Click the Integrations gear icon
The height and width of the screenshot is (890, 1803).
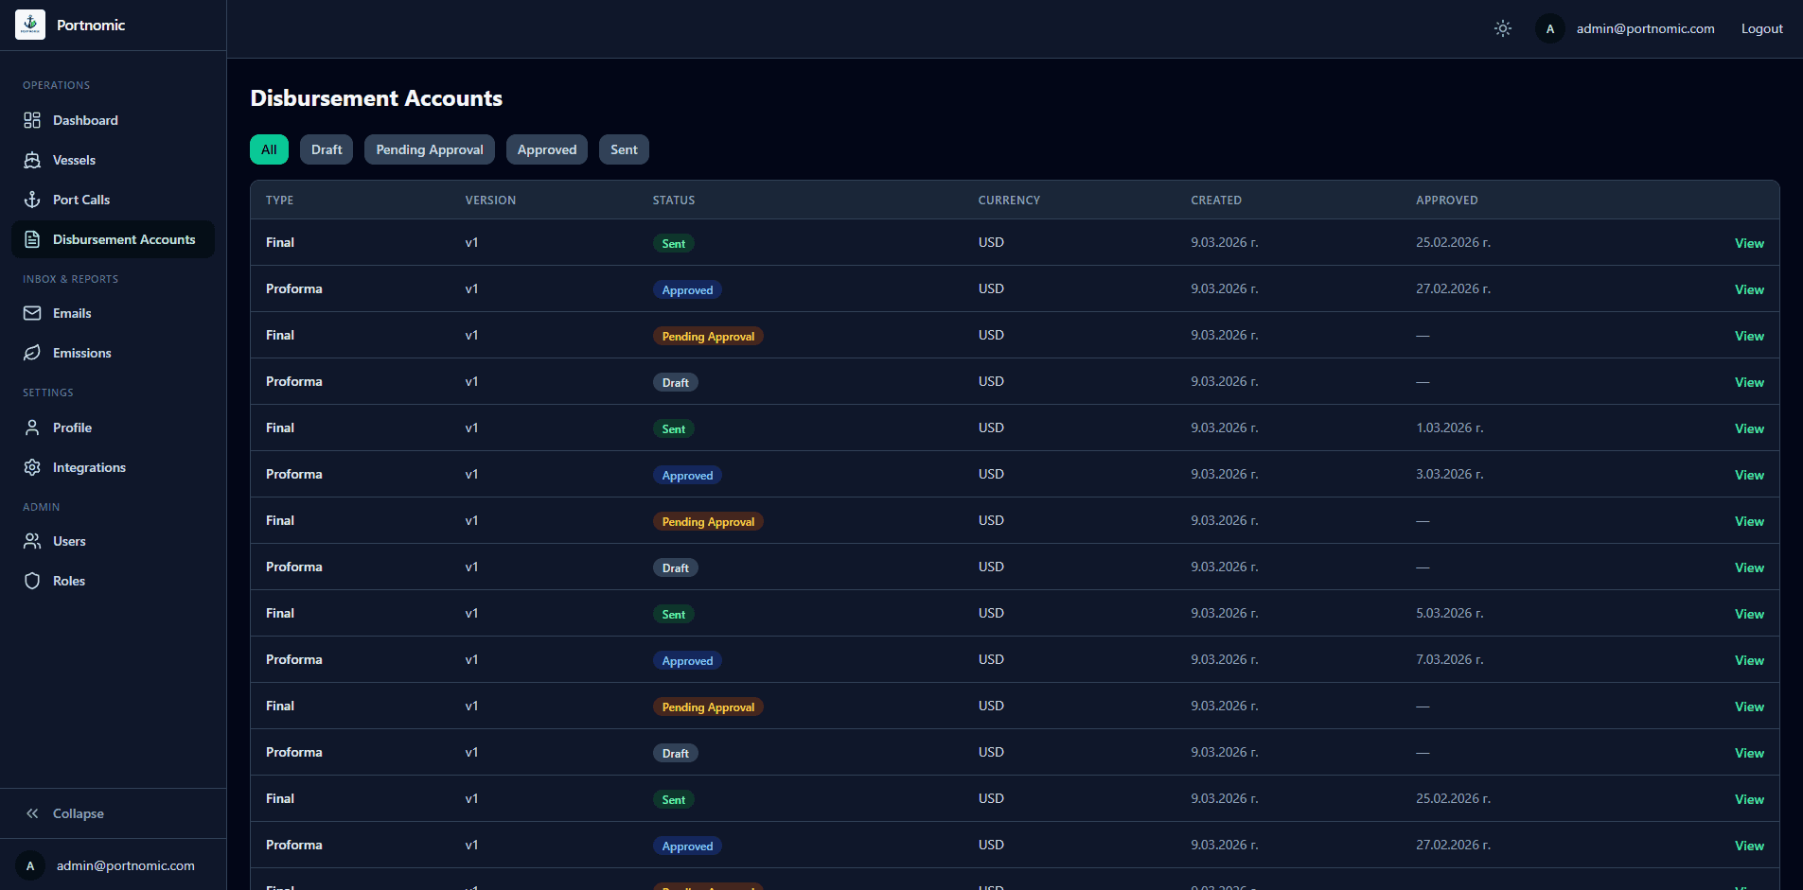32,467
